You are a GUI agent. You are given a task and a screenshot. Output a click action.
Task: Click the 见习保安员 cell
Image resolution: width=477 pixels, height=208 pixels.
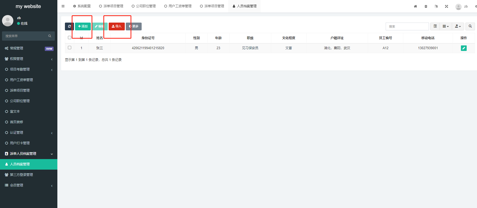click(250, 48)
